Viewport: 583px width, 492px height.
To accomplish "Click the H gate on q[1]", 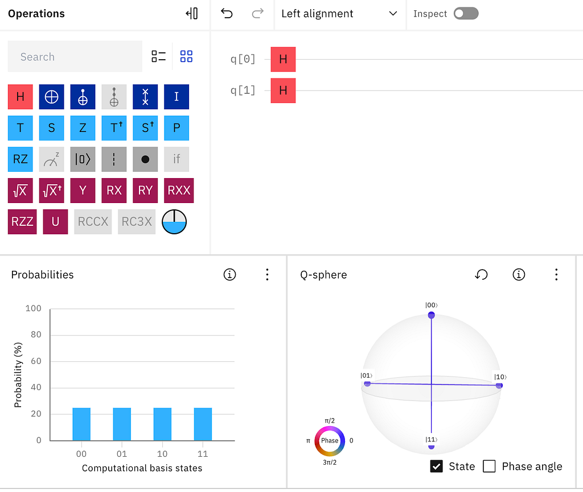I will 283,90.
